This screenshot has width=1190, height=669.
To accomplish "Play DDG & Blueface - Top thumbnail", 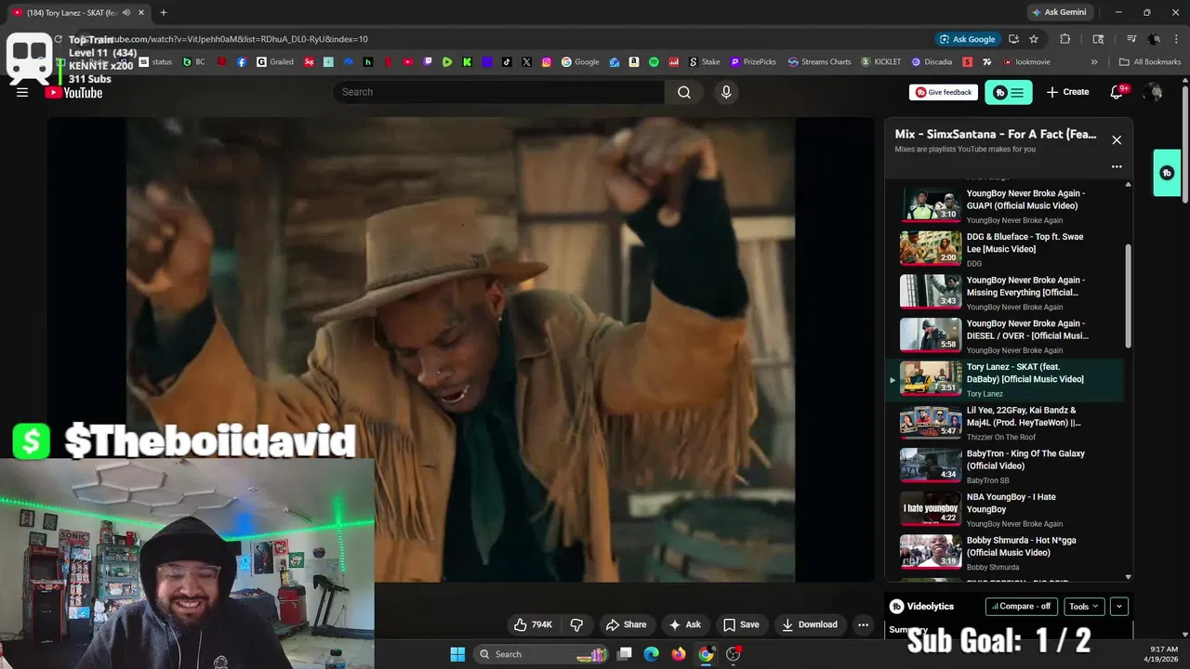I will click(x=931, y=248).
